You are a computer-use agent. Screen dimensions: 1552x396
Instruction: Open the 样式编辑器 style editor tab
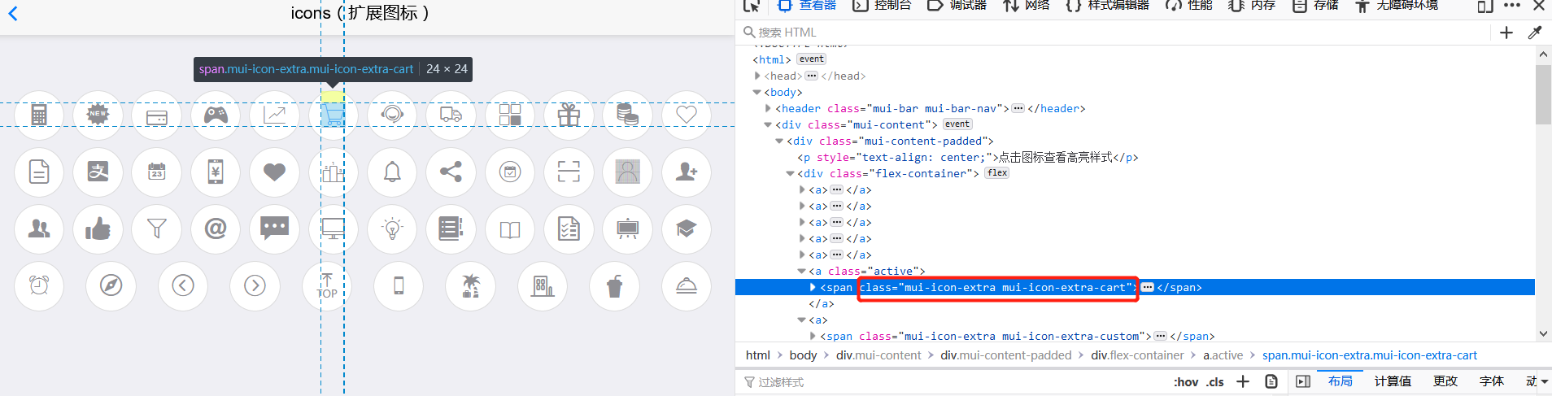pos(1107,5)
